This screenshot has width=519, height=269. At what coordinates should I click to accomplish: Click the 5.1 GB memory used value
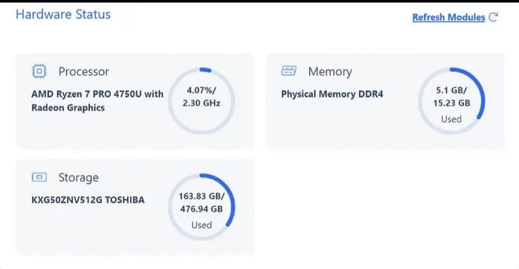click(452, 90)
